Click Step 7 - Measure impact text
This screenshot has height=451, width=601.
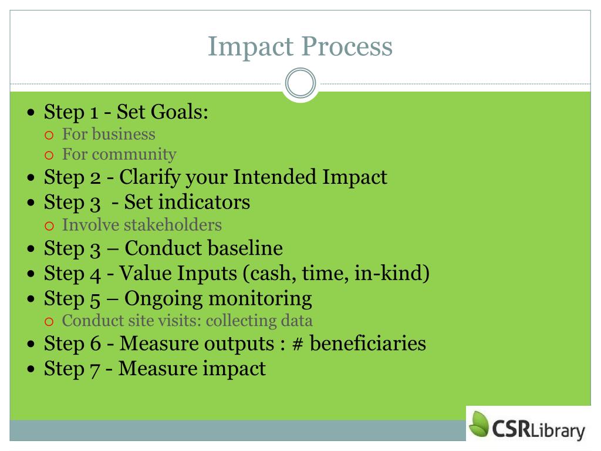(x=154, y=369)
